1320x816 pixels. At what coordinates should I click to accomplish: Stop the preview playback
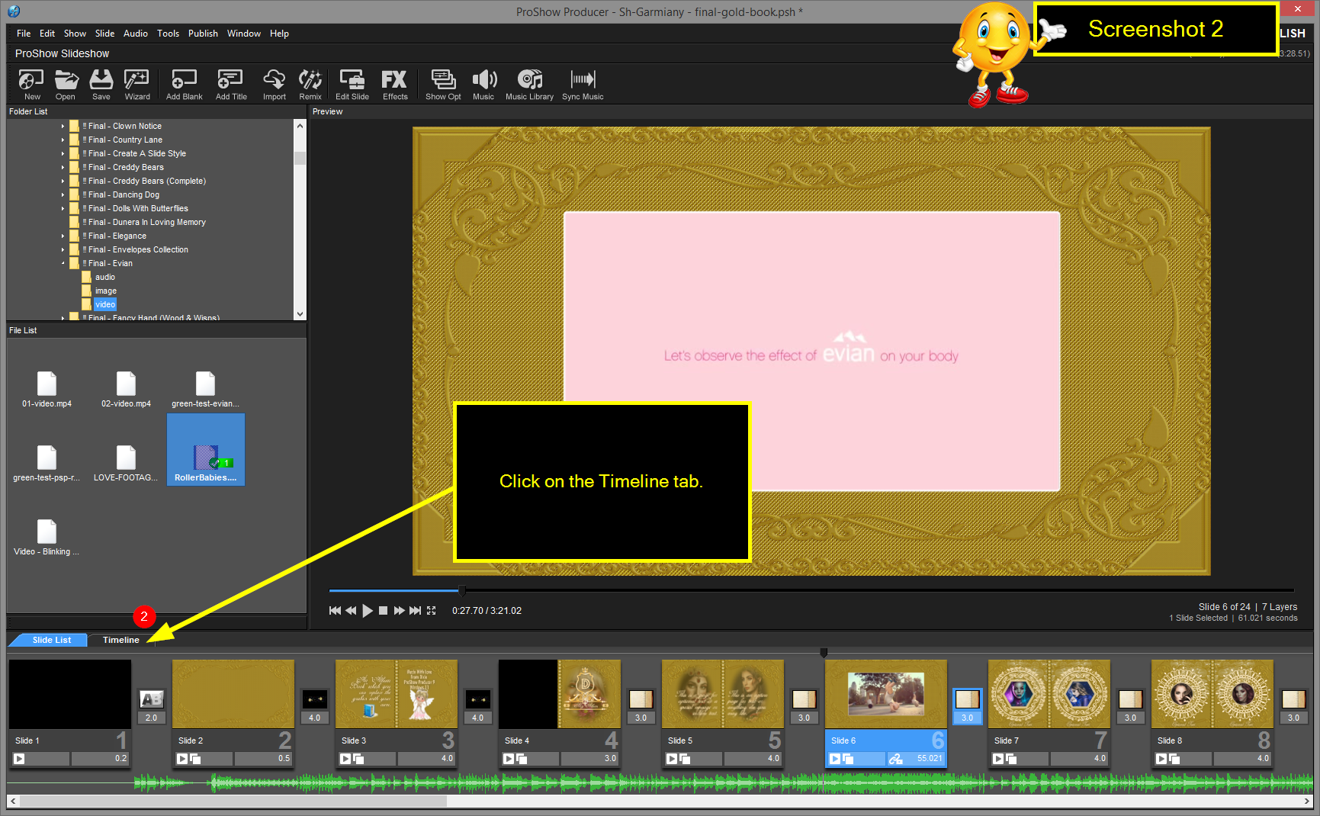point(384,611)
